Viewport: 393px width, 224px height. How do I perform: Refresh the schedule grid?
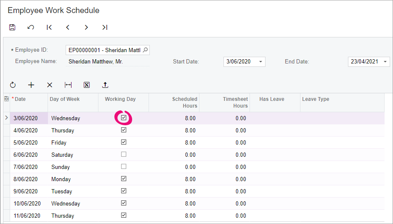pyautogui.click(x=13, y=85)
